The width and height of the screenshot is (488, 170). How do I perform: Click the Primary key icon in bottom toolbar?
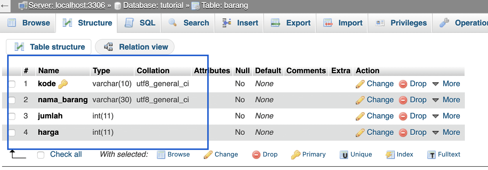coord(296,154)
